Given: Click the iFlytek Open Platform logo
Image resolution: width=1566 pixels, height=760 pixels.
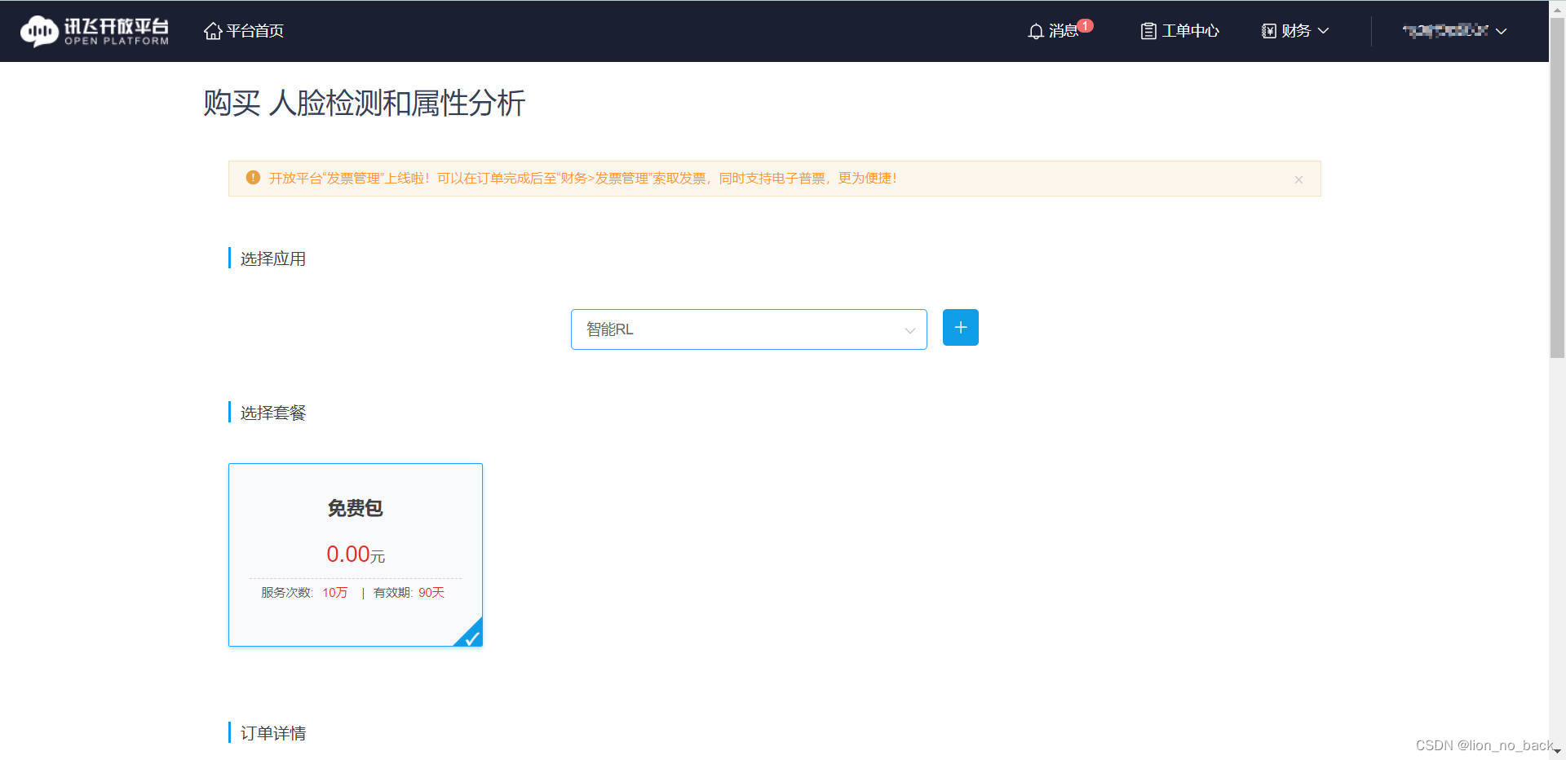Looking at the screenshot, I should (x=95, y=31).
